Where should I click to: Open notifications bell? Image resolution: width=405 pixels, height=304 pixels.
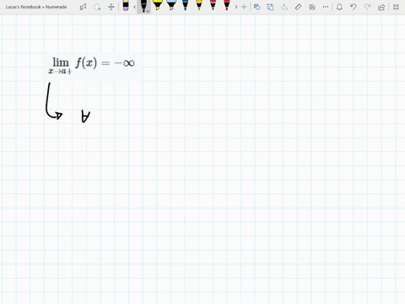coord(339,7)
